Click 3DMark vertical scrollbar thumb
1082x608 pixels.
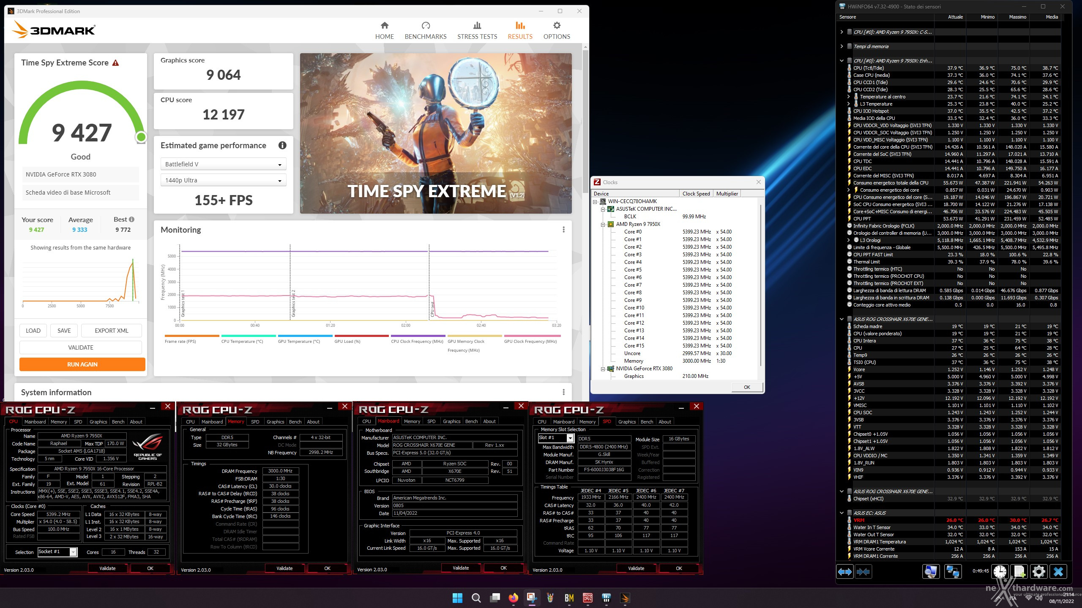585,122
